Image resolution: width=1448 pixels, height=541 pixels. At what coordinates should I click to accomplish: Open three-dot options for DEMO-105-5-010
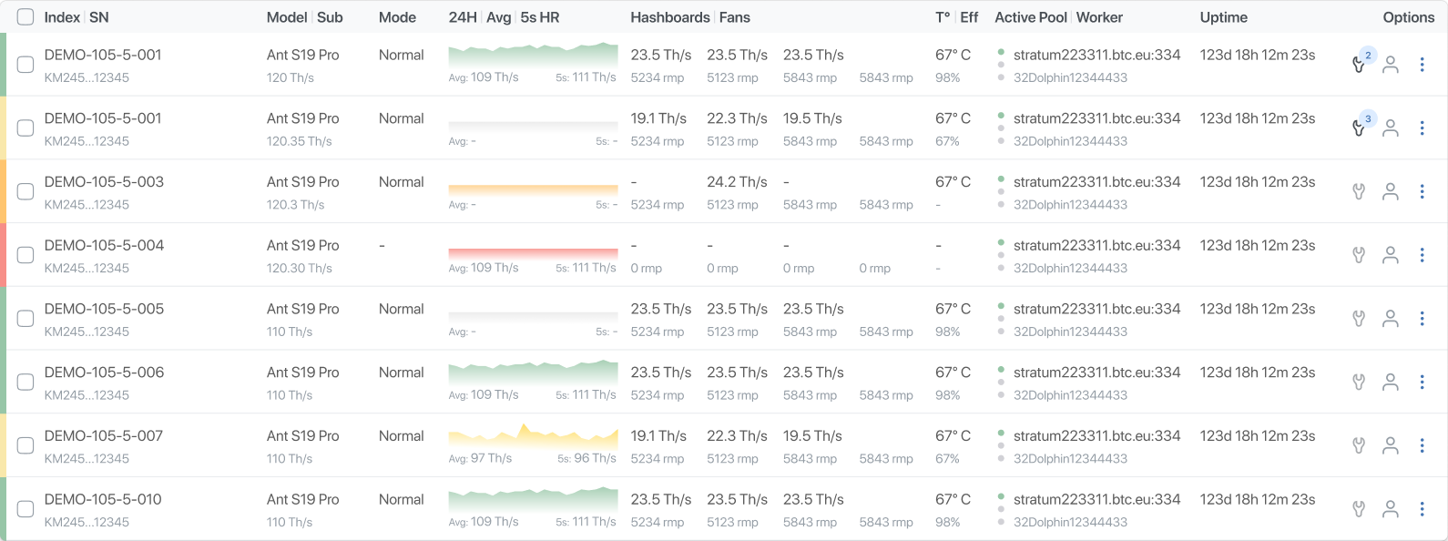click(1422, 509)
